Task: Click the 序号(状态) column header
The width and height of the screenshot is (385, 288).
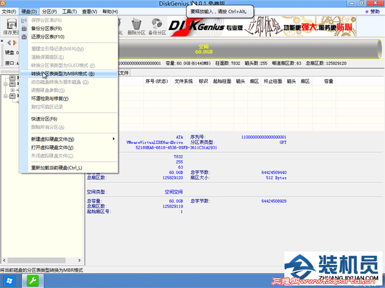Action: [157, 81]
